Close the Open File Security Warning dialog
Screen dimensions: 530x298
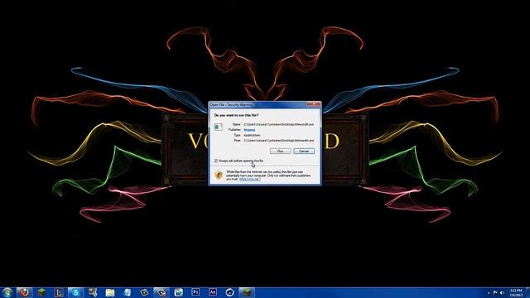coord(314,104)
